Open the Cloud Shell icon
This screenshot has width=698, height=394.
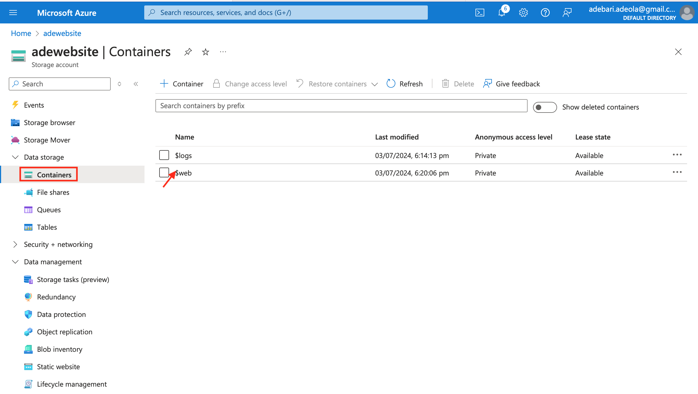click(x=480, y=13)
